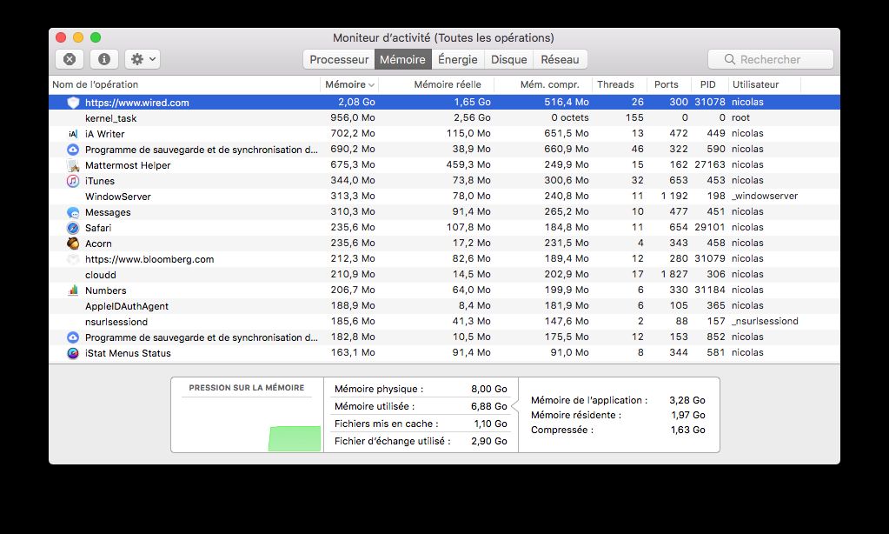Click the iTunes icon in process list

click(x=73, y=181)
